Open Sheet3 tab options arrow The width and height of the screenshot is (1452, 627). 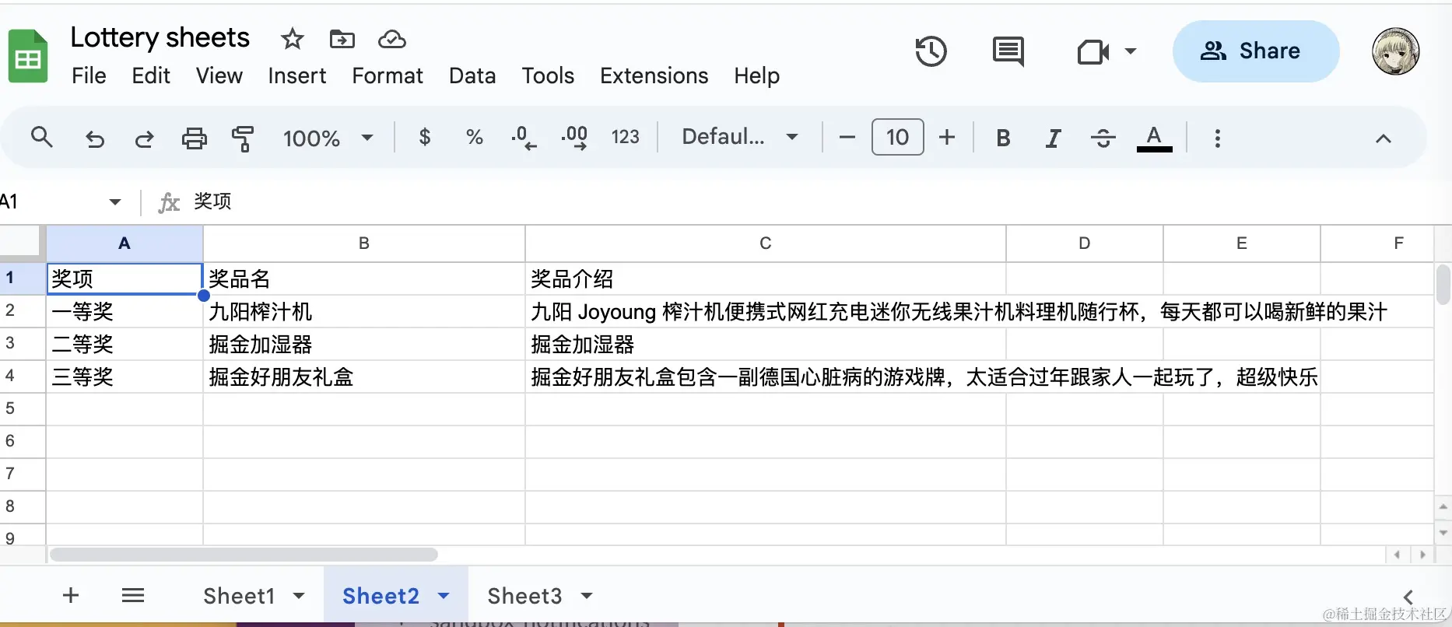click(x=587, y=596)
